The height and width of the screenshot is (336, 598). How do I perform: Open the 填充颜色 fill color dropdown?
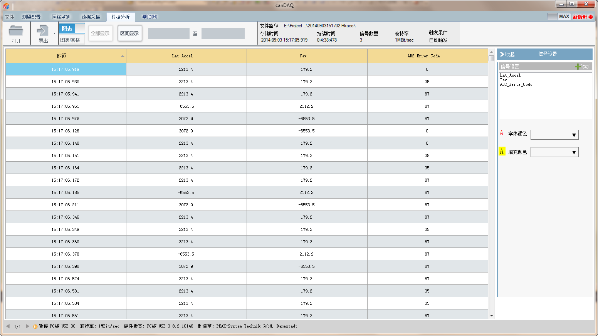pyautogui.click(x=574, y=152)
